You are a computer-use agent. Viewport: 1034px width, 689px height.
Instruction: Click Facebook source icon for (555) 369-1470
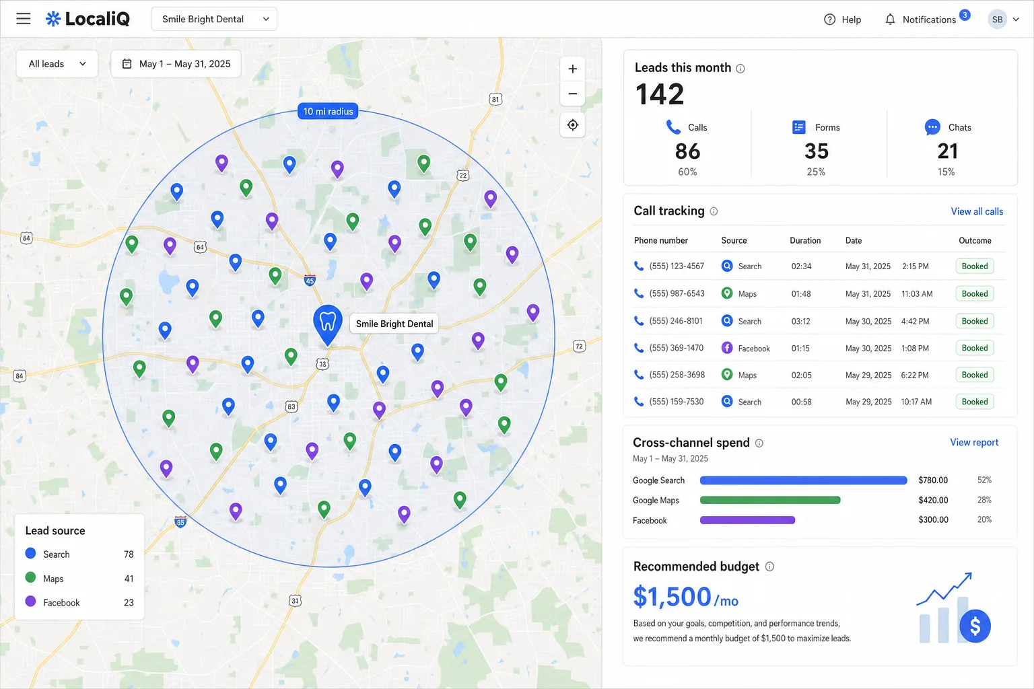pyautogui.click(x=727, y=348)
